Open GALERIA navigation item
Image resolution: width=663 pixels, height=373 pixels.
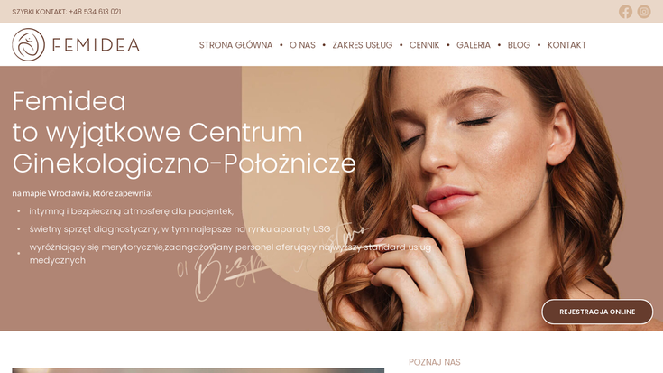474,45
